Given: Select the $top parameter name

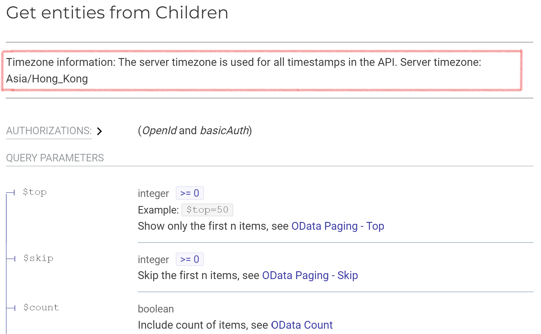Looking at the screenshot, I should [35, 192].
